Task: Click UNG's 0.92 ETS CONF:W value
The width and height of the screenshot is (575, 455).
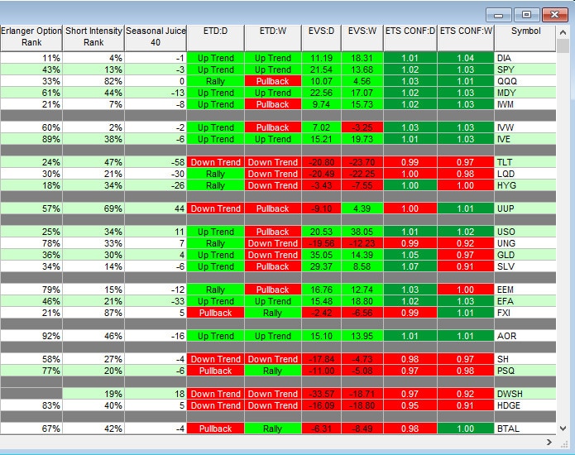Action: (x=466, y=243)
